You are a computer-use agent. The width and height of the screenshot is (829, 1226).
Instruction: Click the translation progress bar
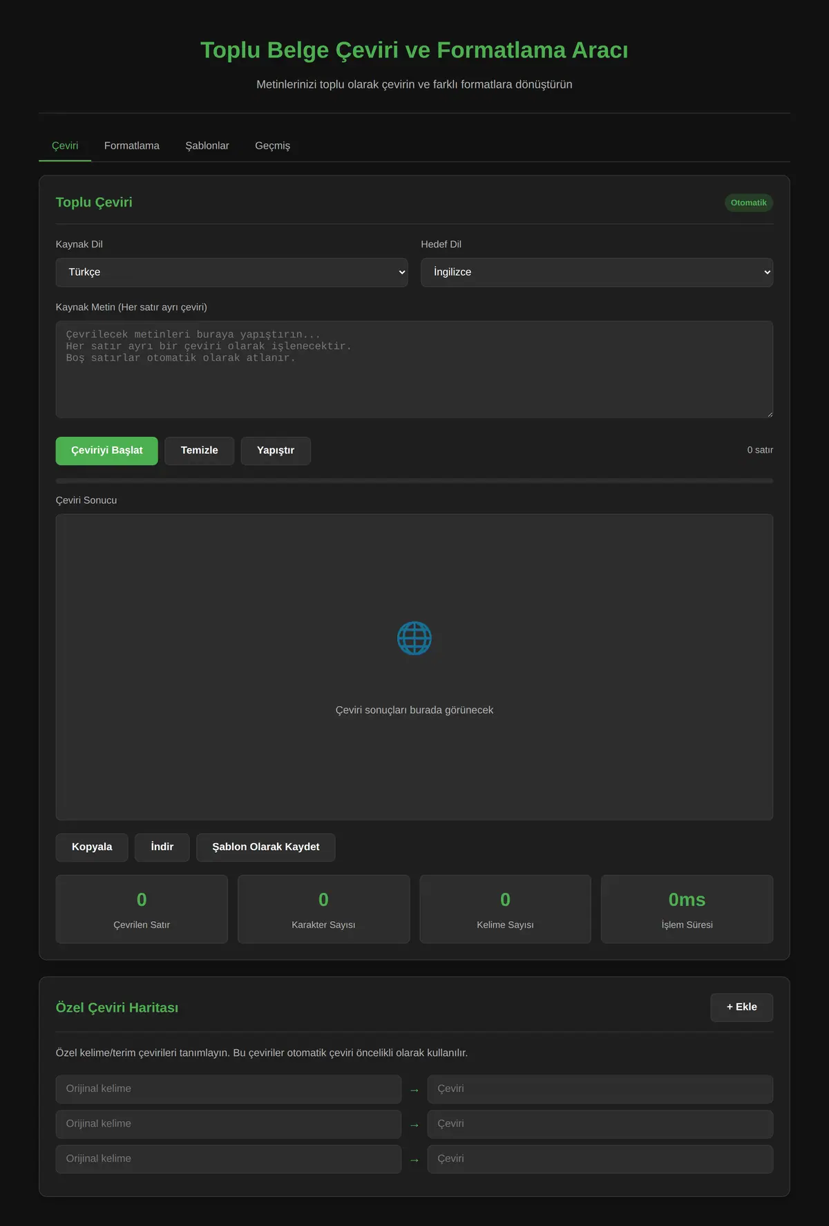coord(414,481)
